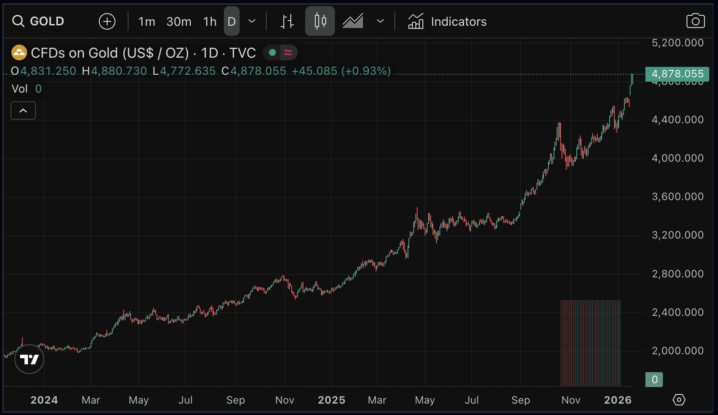Click the 3,600.000 price axis label

point(678,197)
